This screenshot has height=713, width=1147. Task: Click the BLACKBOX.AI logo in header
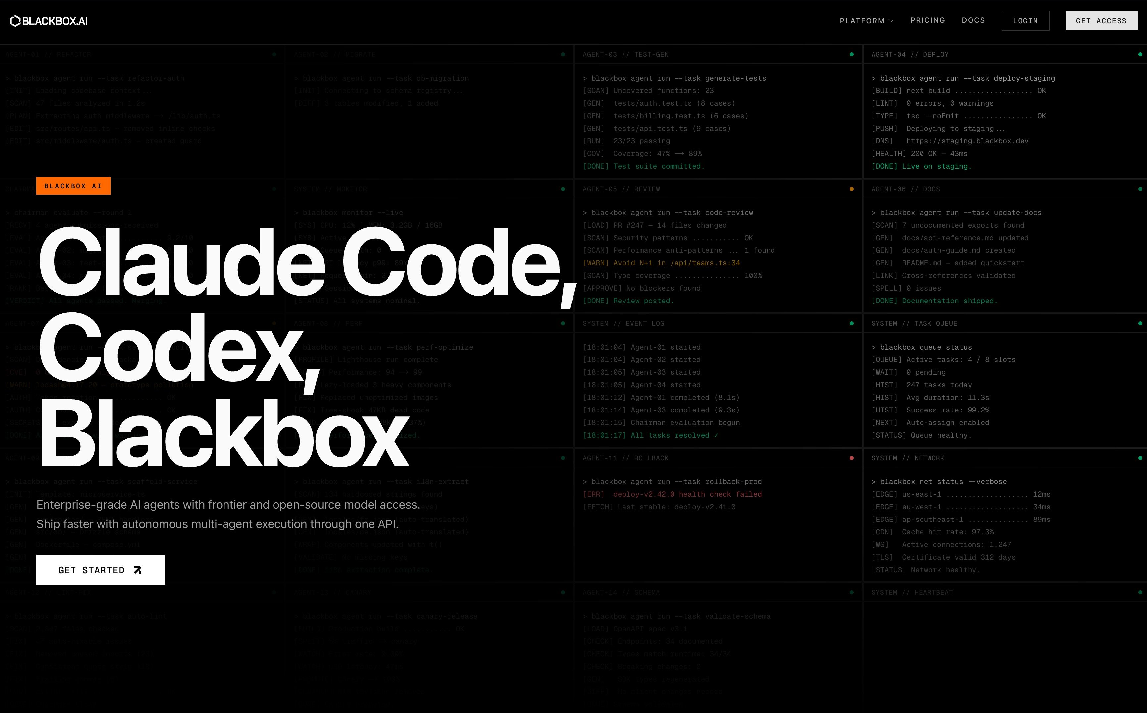click(49, 21)
